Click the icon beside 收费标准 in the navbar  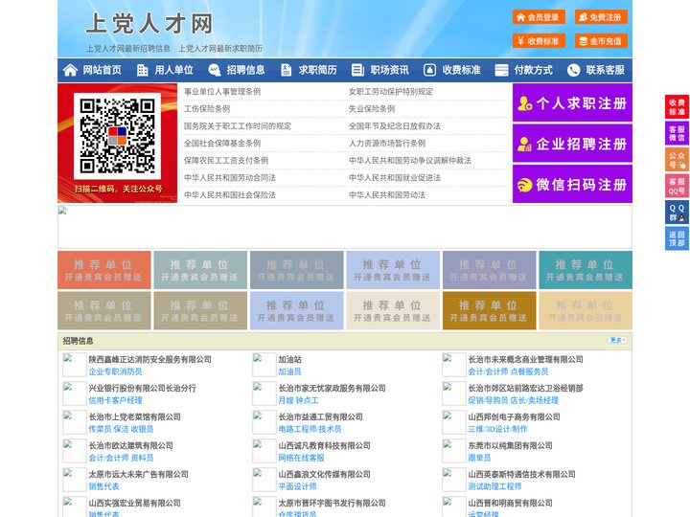click(x=429, y=70)
